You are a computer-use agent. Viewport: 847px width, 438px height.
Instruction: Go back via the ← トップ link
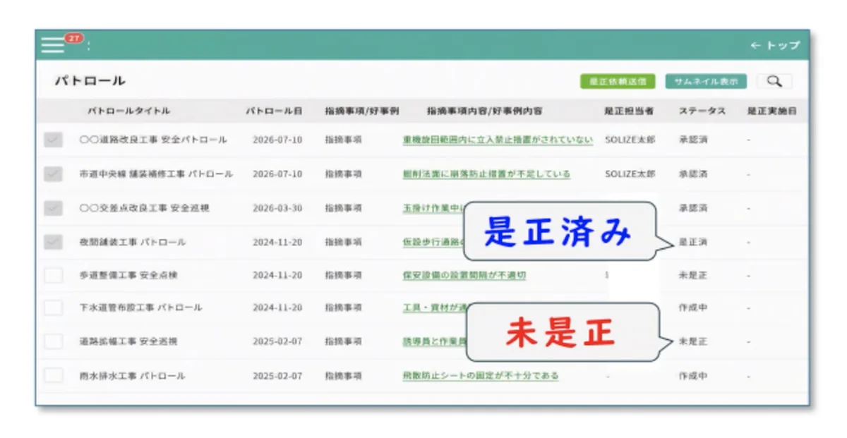click(774, 45)
